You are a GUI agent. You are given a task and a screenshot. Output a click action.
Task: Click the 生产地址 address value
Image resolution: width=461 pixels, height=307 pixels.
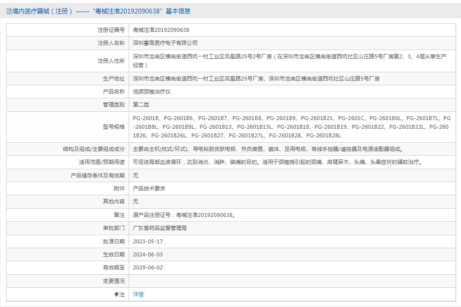[x=256, y=79]
